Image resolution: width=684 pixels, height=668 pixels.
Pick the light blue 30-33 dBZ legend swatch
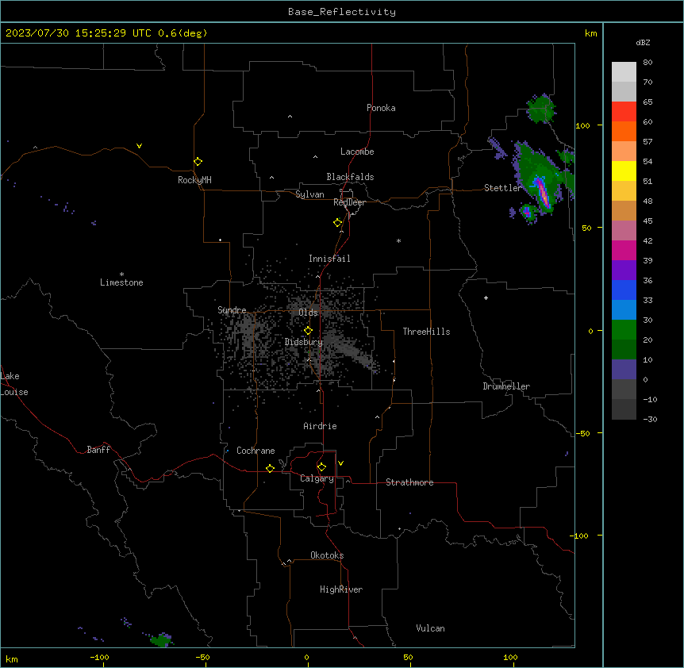tap(624, 309)
